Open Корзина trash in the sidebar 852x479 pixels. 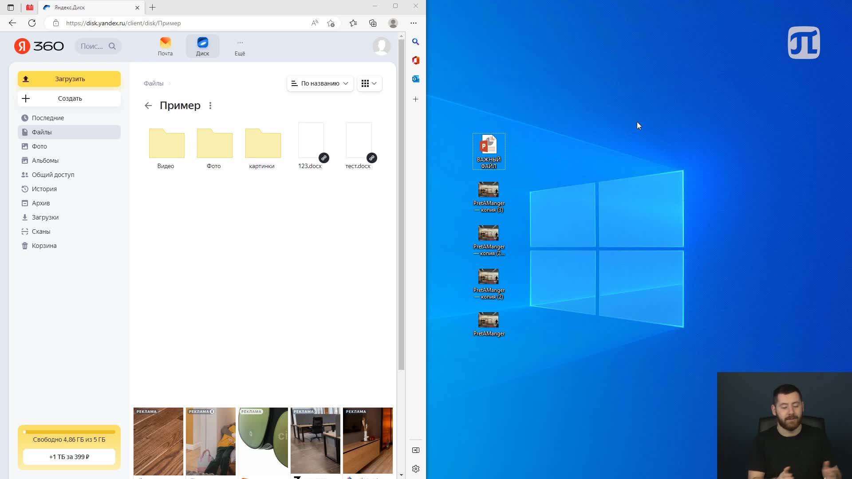[69, 246]
